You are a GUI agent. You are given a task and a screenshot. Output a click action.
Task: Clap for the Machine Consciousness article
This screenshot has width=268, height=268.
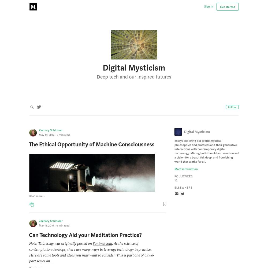tap(32, 204)
